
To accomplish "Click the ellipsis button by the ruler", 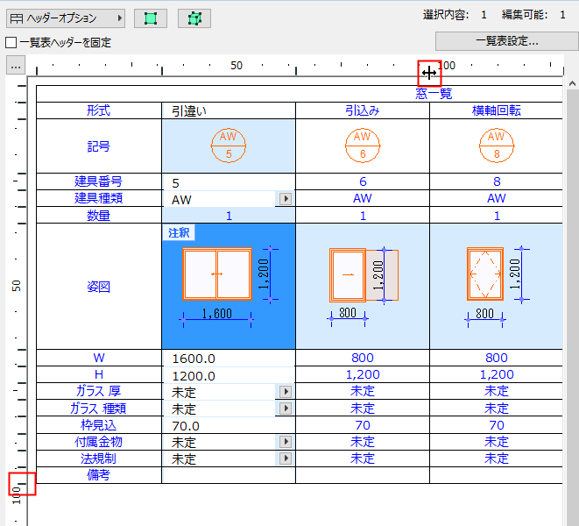I will point(16,65).
